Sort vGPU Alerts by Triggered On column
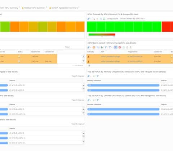 pyautogui.click(x=133, y=52)
